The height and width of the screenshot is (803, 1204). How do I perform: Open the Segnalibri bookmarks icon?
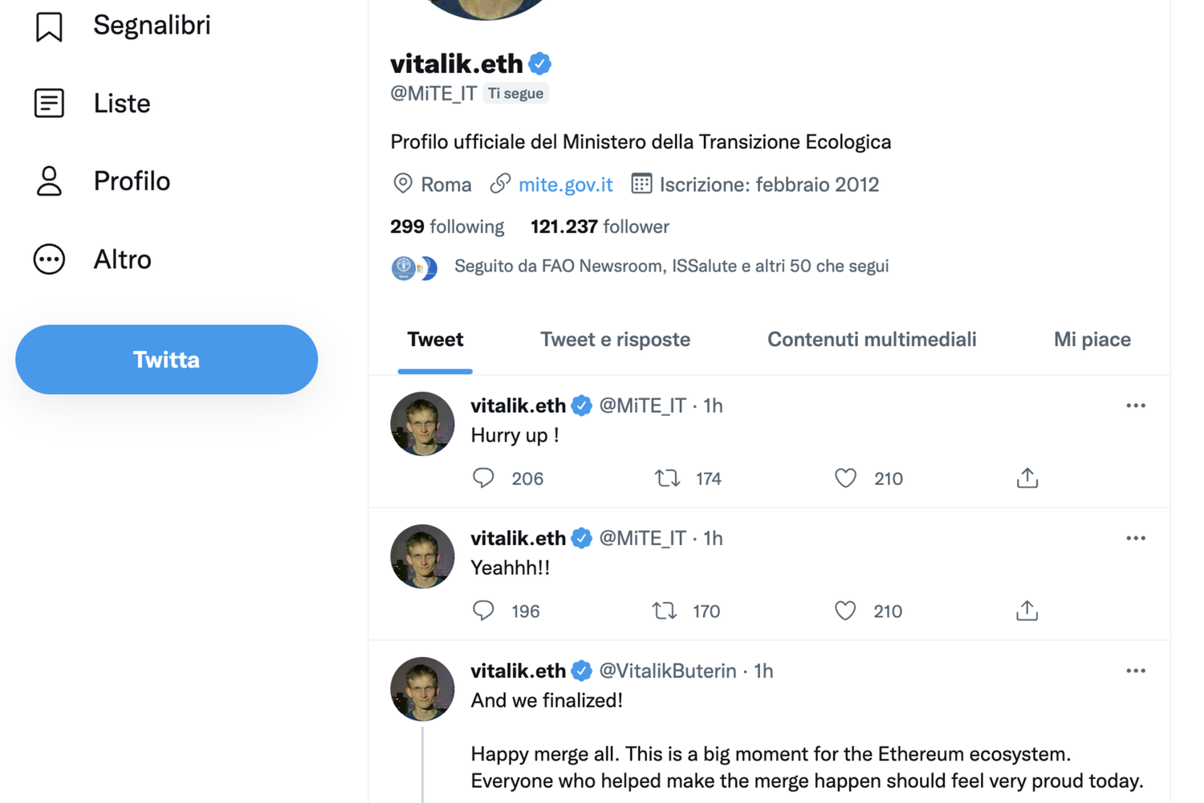(x=49, y=26)
